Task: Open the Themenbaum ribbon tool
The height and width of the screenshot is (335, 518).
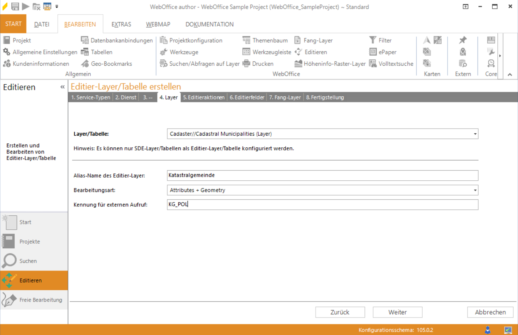Action: [246, 40]
